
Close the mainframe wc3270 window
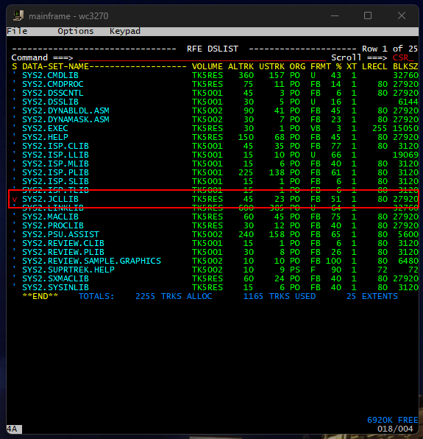(x=402, y=15)
